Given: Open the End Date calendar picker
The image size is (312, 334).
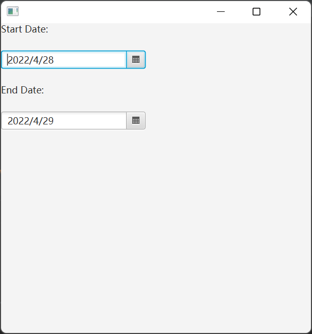Looking at the screenshot, I should tap(136, 121).
